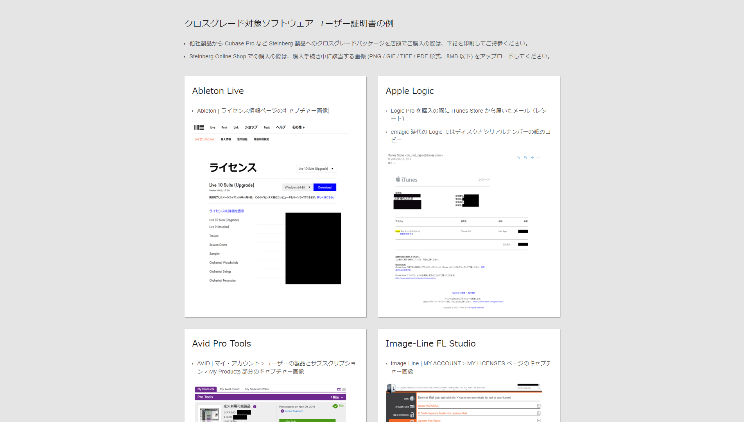Click the Avid Pro Tools card heading
Image resolution: width=744 pixels, height=422 pixels.
pos(221,343)
